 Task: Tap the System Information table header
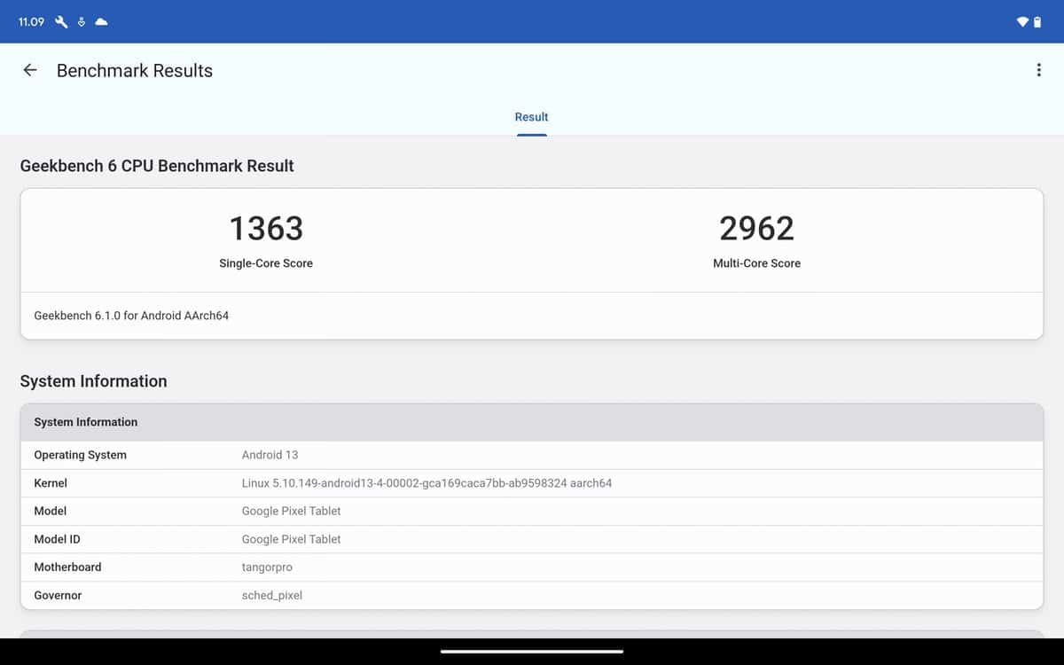tap(531, 422)
